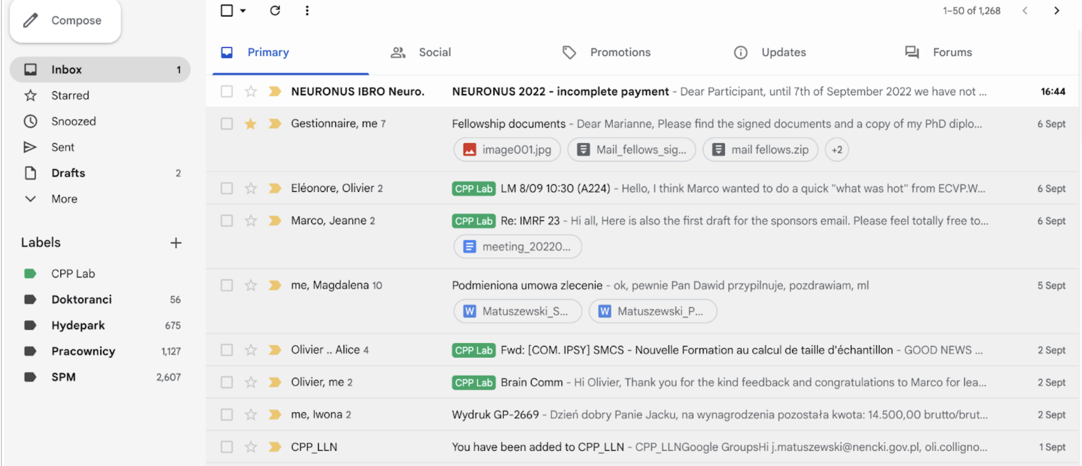Toggle importance marker on Marco, Jeanne email
This screenshot has height=466, width=1082.
coord(275,221)
